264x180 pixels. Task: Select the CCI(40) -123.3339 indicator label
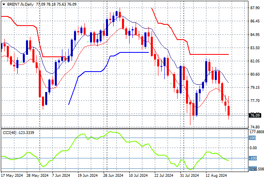(18, 133)
